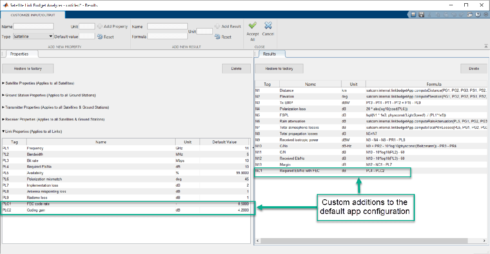This screenshot has width=490, height=254.
Task: Click the Formula input field
Action: point(167,36)
